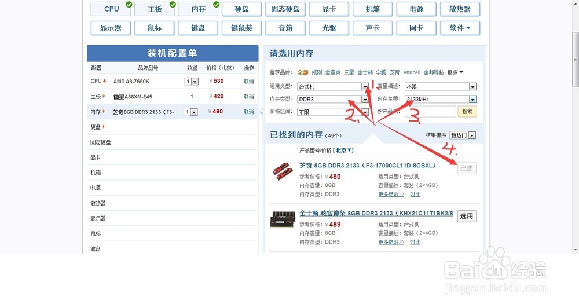This screenshot has height=308, width=579.
Task: Open the 容量描述 dropdown
Action: pos(441,87)
